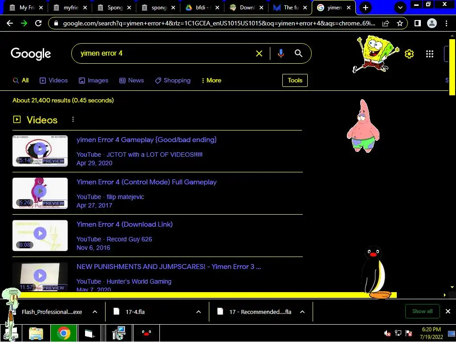Open the muted volume tray icon
456x342 pixels.
click(387, 333)
